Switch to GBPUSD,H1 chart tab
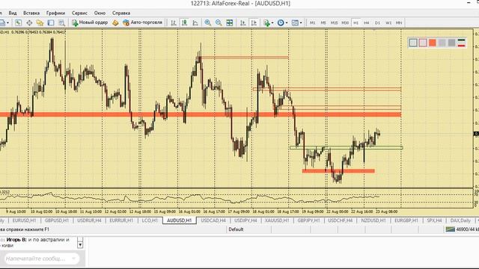The width and height of the screenshot is (479, 269). [57, 220]
